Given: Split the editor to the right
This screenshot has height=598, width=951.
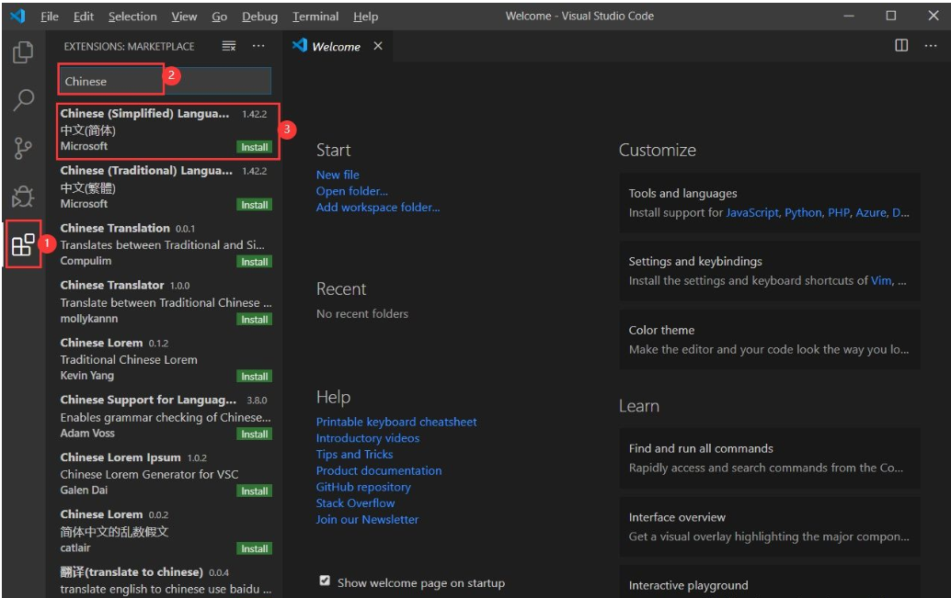Looking at the screenshot, I should click(901, 46).
